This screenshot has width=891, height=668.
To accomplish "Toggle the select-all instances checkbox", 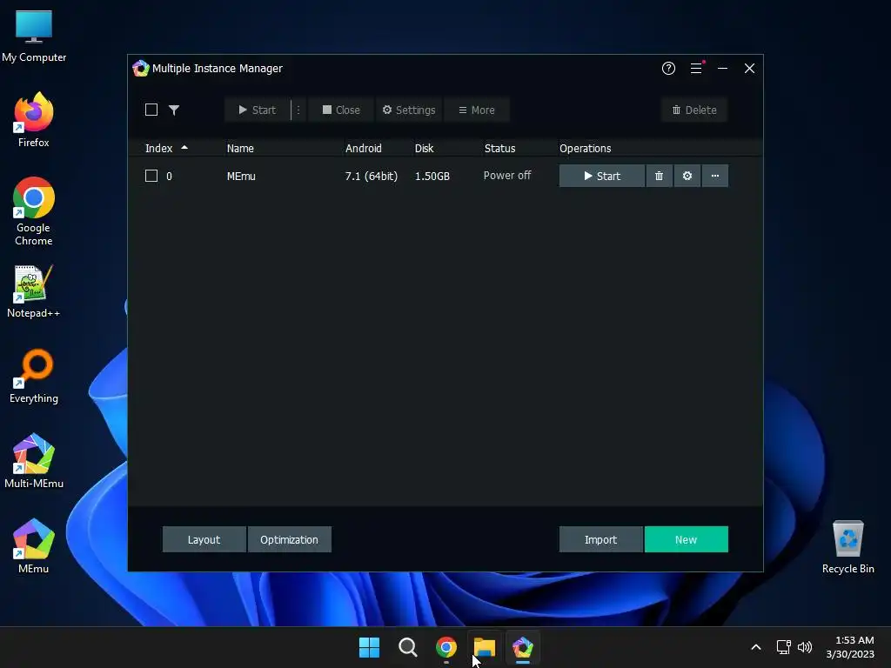I will (x=151, y=110).
